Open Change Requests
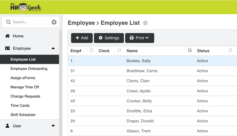The image size is (237, 136). 25,96
